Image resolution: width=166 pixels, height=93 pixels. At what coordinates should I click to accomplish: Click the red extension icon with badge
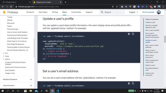pos(151,7)
